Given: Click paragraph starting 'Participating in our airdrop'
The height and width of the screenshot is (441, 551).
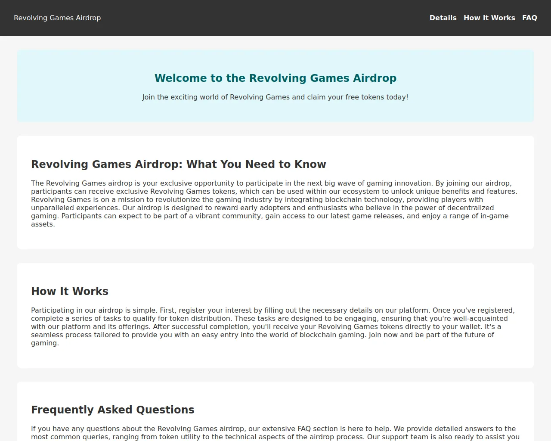Looking at the screenshot, I should pos(275,326).
